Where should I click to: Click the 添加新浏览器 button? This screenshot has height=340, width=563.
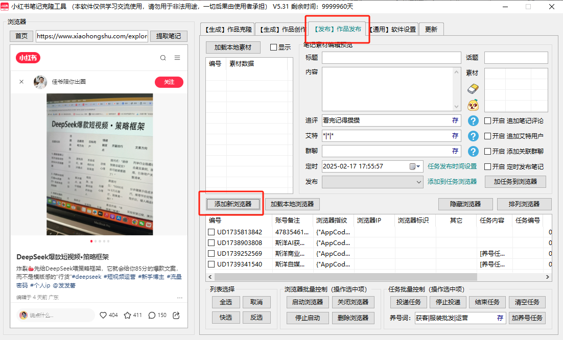pyautogui.click(x=233, y=204)
